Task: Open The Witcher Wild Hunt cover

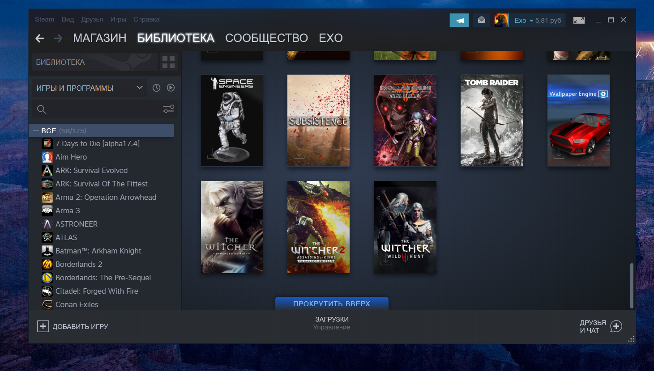Action: (x=405, y=227)
